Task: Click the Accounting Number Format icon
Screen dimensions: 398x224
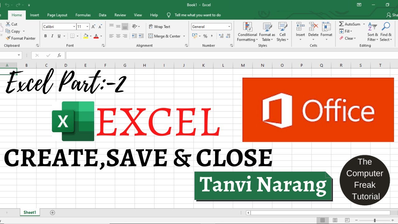Action: coord(195,36)
